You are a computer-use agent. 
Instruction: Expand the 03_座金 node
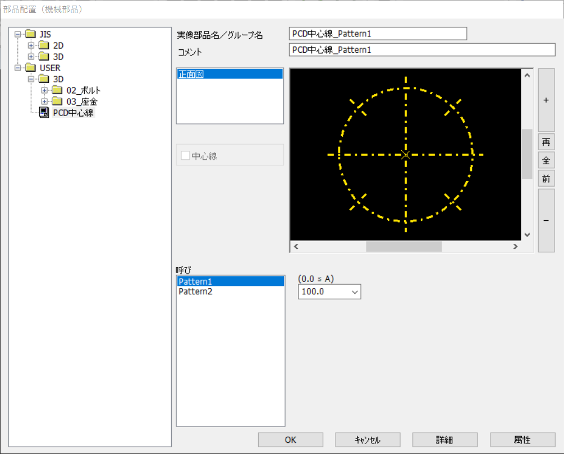(x=44, y=101)
